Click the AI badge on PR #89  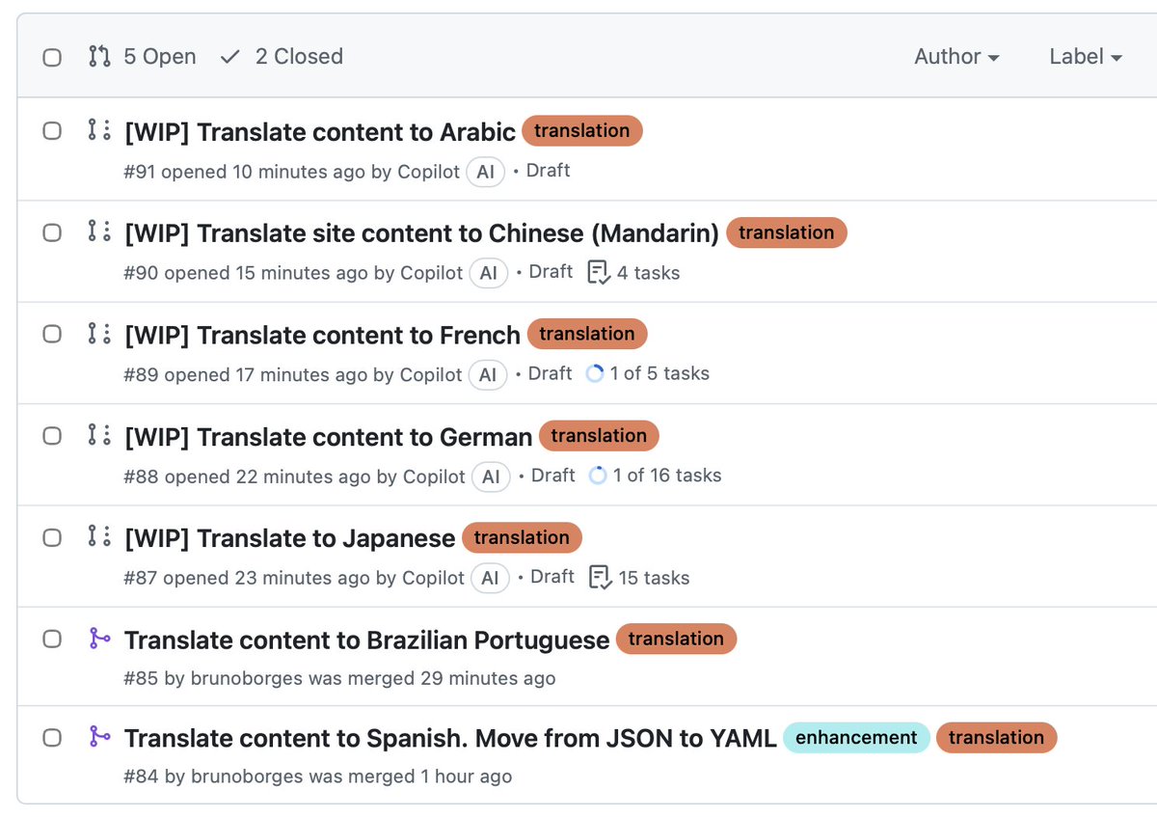tap(488, 374)
